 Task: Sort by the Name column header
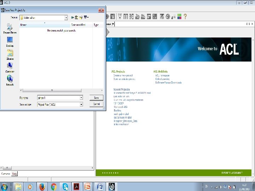pos(45,25)
